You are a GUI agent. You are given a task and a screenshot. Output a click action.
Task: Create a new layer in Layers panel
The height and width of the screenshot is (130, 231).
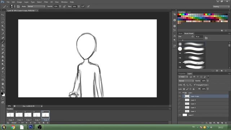pyautogui.click(x=222, y=123)
